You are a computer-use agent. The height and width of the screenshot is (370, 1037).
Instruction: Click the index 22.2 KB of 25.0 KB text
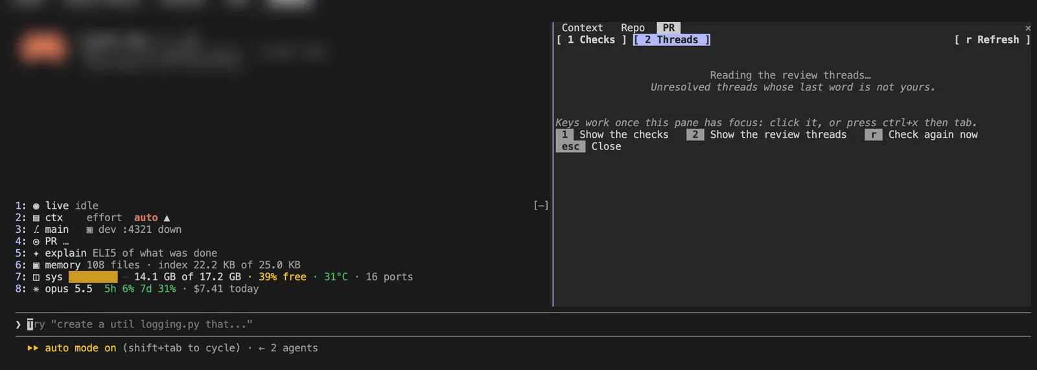[229, 265]
